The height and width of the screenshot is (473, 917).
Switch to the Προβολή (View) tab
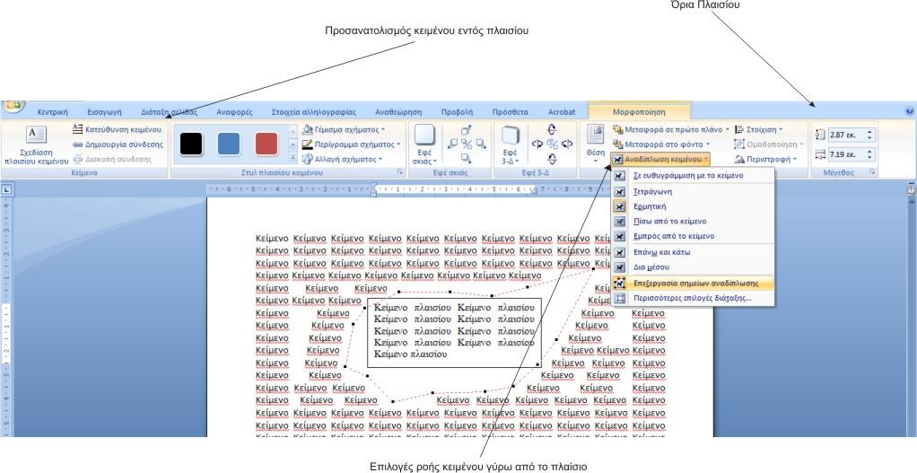pos(458,111)
